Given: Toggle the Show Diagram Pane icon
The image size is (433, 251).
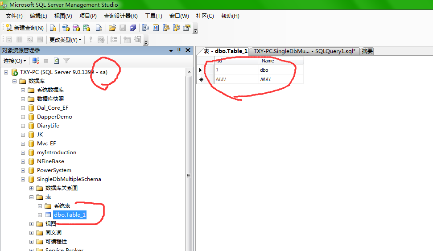Looking at the screenshot, I should point(9,40).
